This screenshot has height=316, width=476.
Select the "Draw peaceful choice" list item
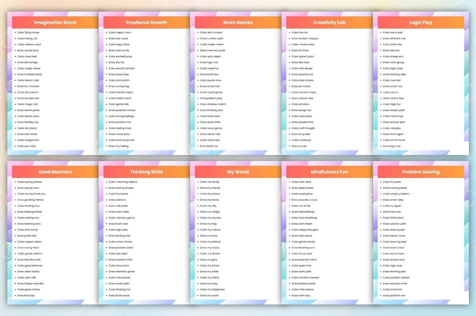point(122,110)
